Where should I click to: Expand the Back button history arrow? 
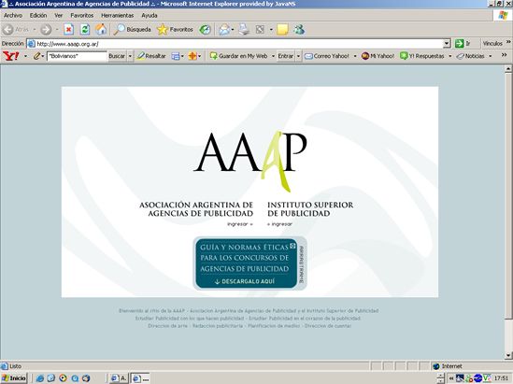click(x=35, y=30)
